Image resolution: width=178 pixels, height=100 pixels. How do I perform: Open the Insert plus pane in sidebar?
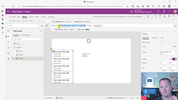(x=8, y=42)
